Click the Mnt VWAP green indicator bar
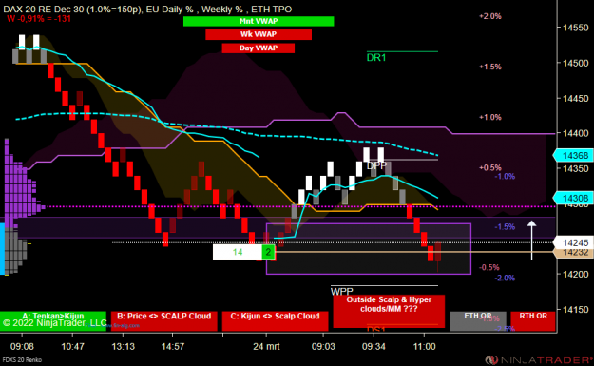594x366 pixels. 259,21
